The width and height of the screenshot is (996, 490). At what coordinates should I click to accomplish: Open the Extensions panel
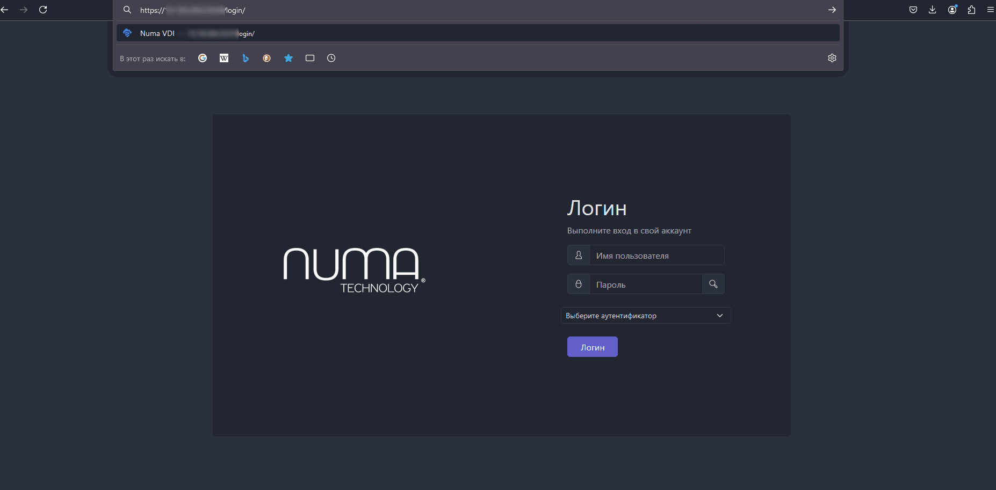pos(972,10)
